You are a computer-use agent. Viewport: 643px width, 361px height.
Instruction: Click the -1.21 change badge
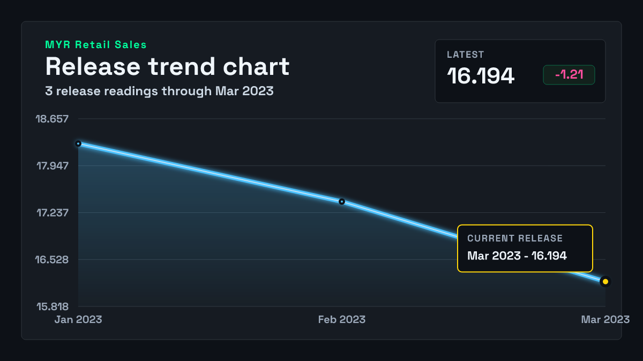point(569,75)
